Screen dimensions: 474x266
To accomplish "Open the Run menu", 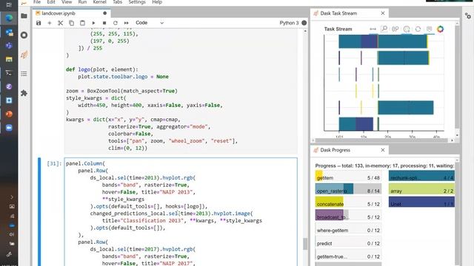I will [x=82, y=2].
